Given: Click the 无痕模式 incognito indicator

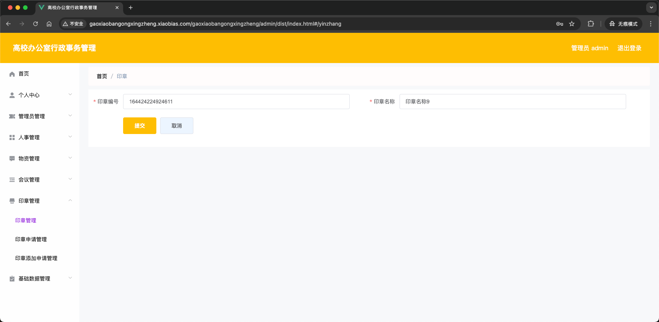Looking at the screenshot, I should tap(624, 24).
